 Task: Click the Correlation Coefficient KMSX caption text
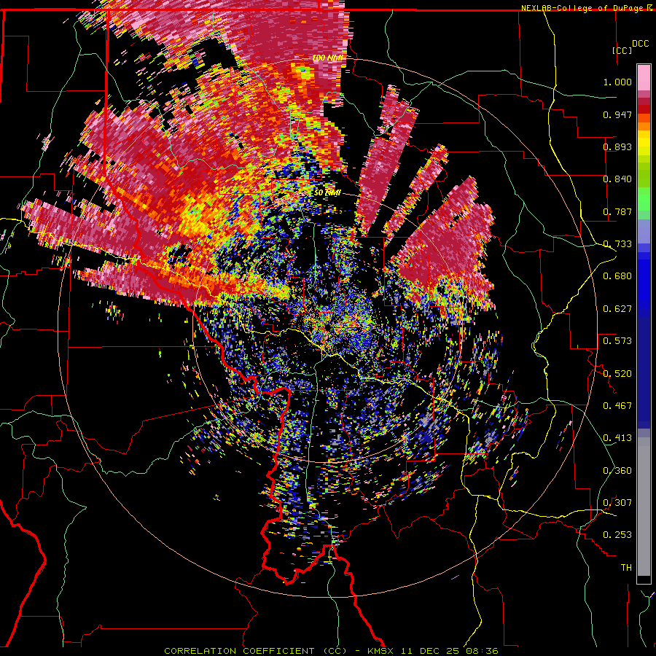pyautogui.click(x=331, y=651)
